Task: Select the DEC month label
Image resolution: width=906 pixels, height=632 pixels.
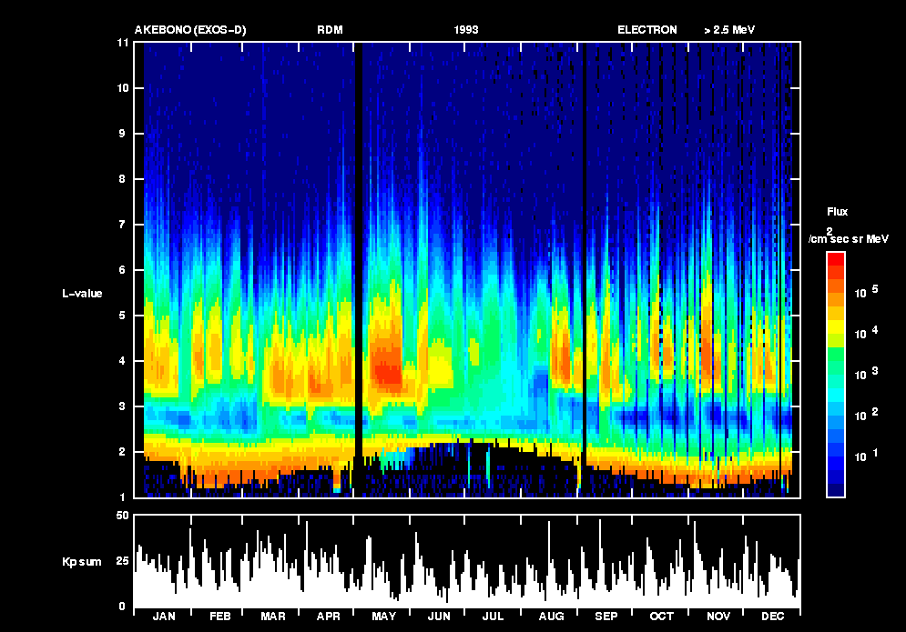Action: tap(772, 617)
